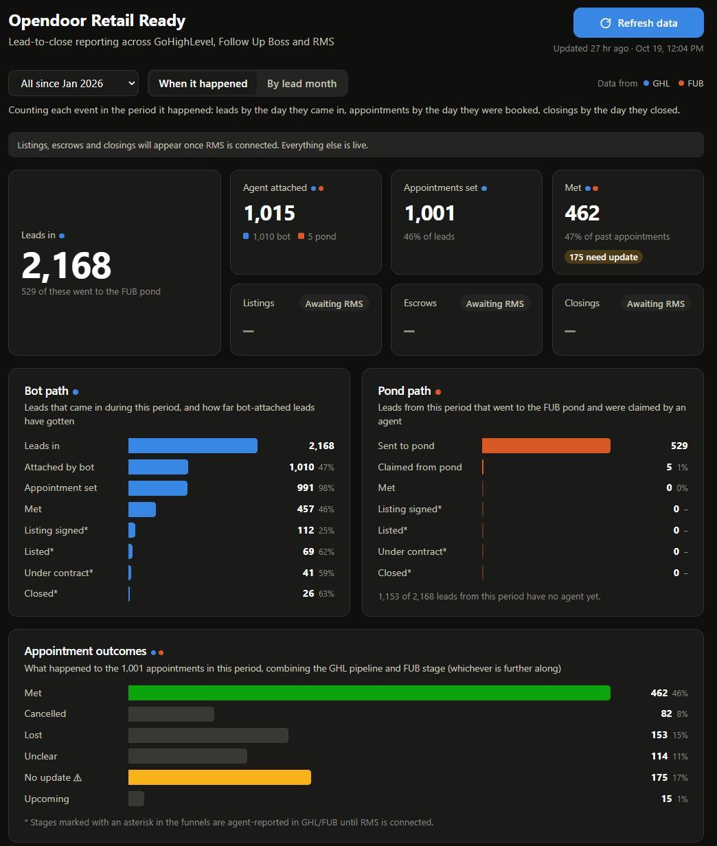Click the Refresh data button
Image resolution: width=717 pixels, height=846 pixels.
(638, 23)
